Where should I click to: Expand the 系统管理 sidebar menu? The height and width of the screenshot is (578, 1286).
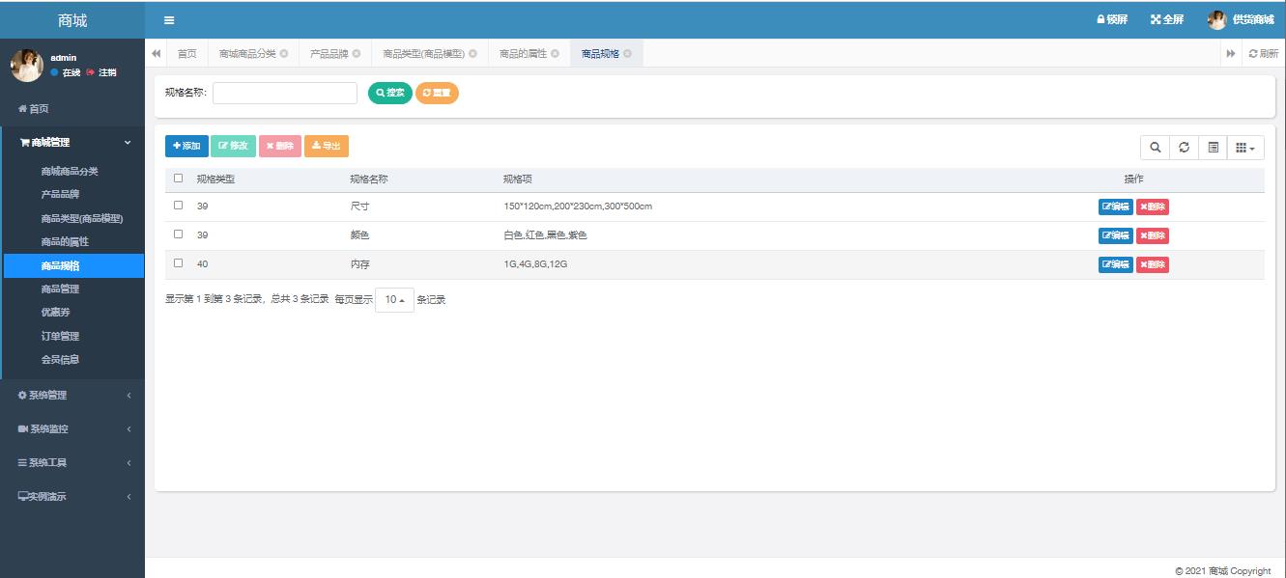point(72,396)
